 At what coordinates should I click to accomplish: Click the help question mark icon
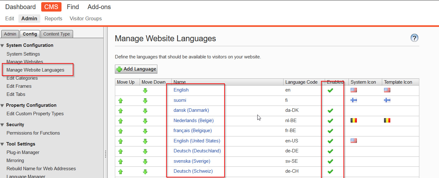pos(414,38)
